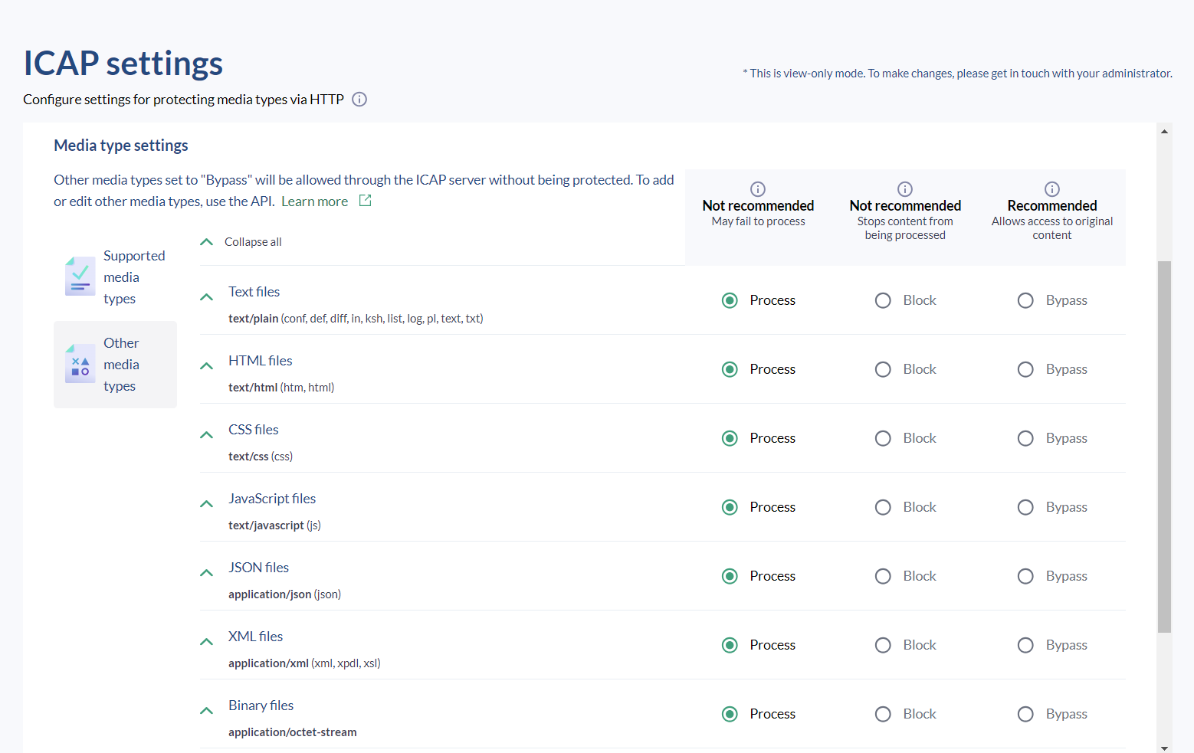The height and width of the screenshot is (753, 1194).
Task: Collapse the XML files row chevron
Action: [x=206, y=642]
